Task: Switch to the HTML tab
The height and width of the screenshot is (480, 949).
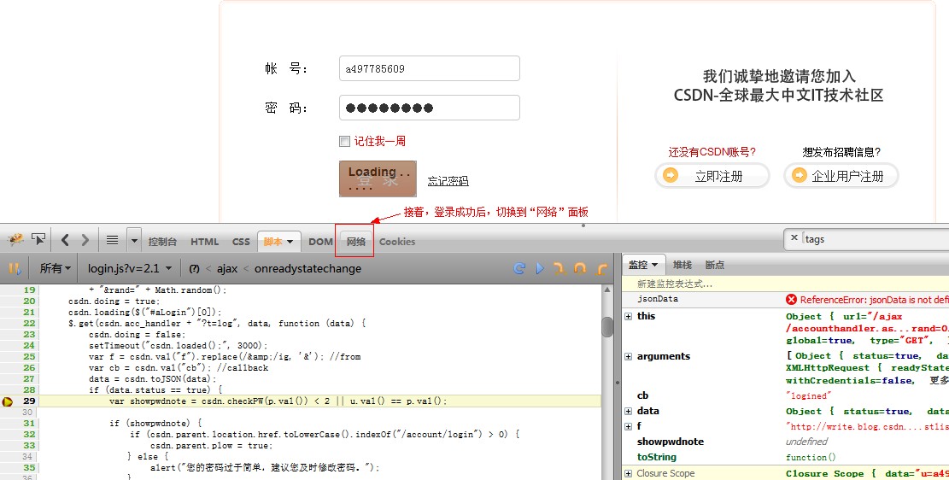Action: (x=204, y=242)
